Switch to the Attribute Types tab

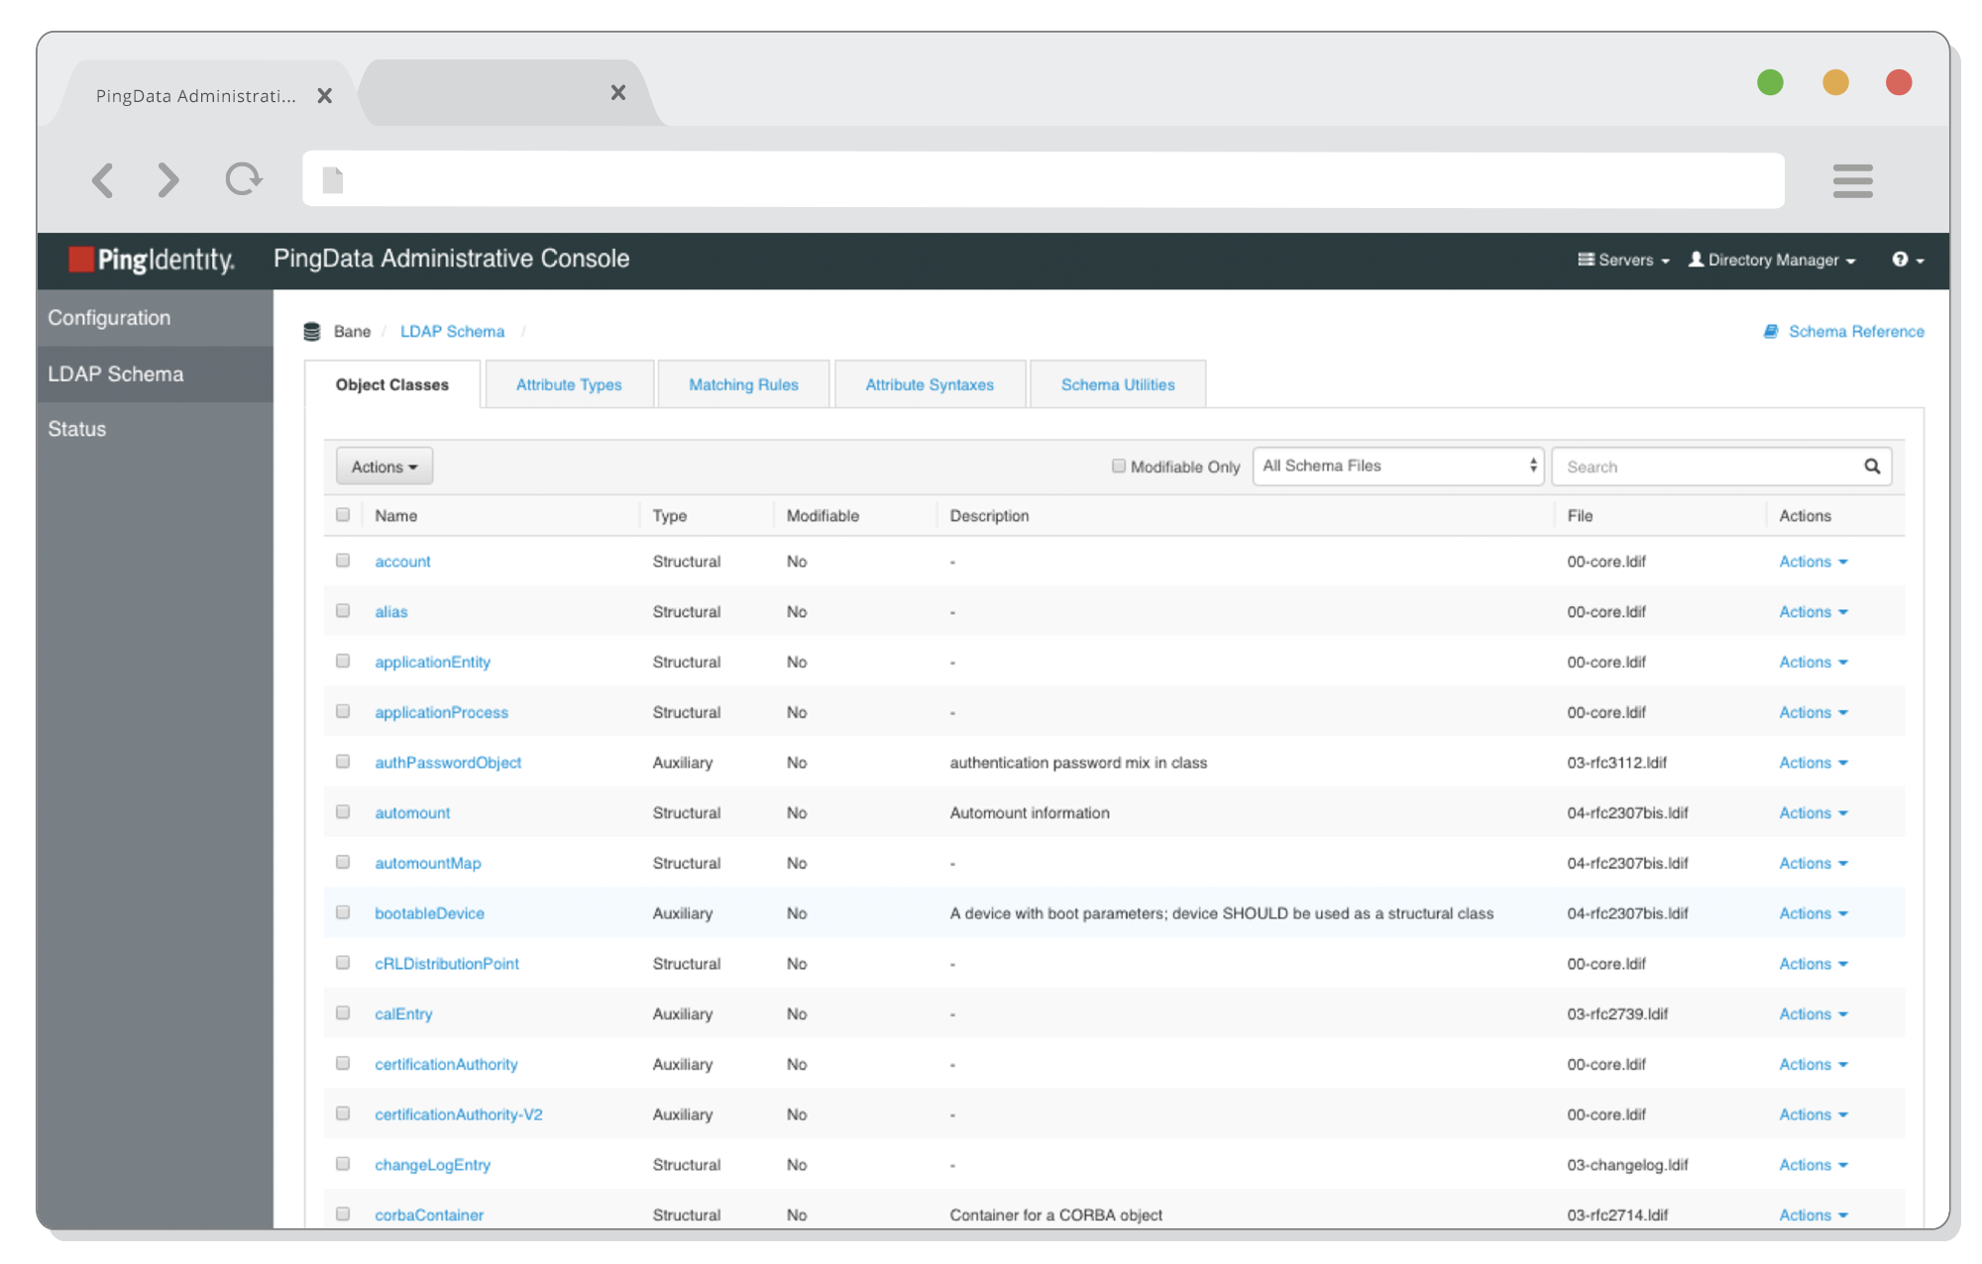569,384
